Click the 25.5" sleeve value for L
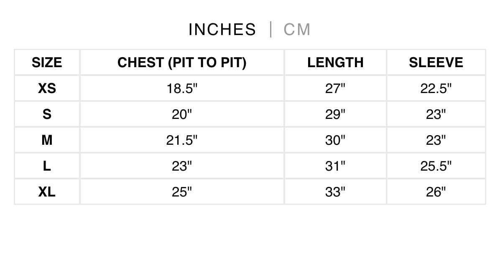Screen dimensions: 495x262 436,166
